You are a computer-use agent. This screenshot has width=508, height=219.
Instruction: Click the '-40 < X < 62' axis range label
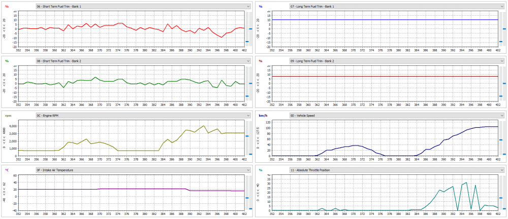(x=5, y=193)
